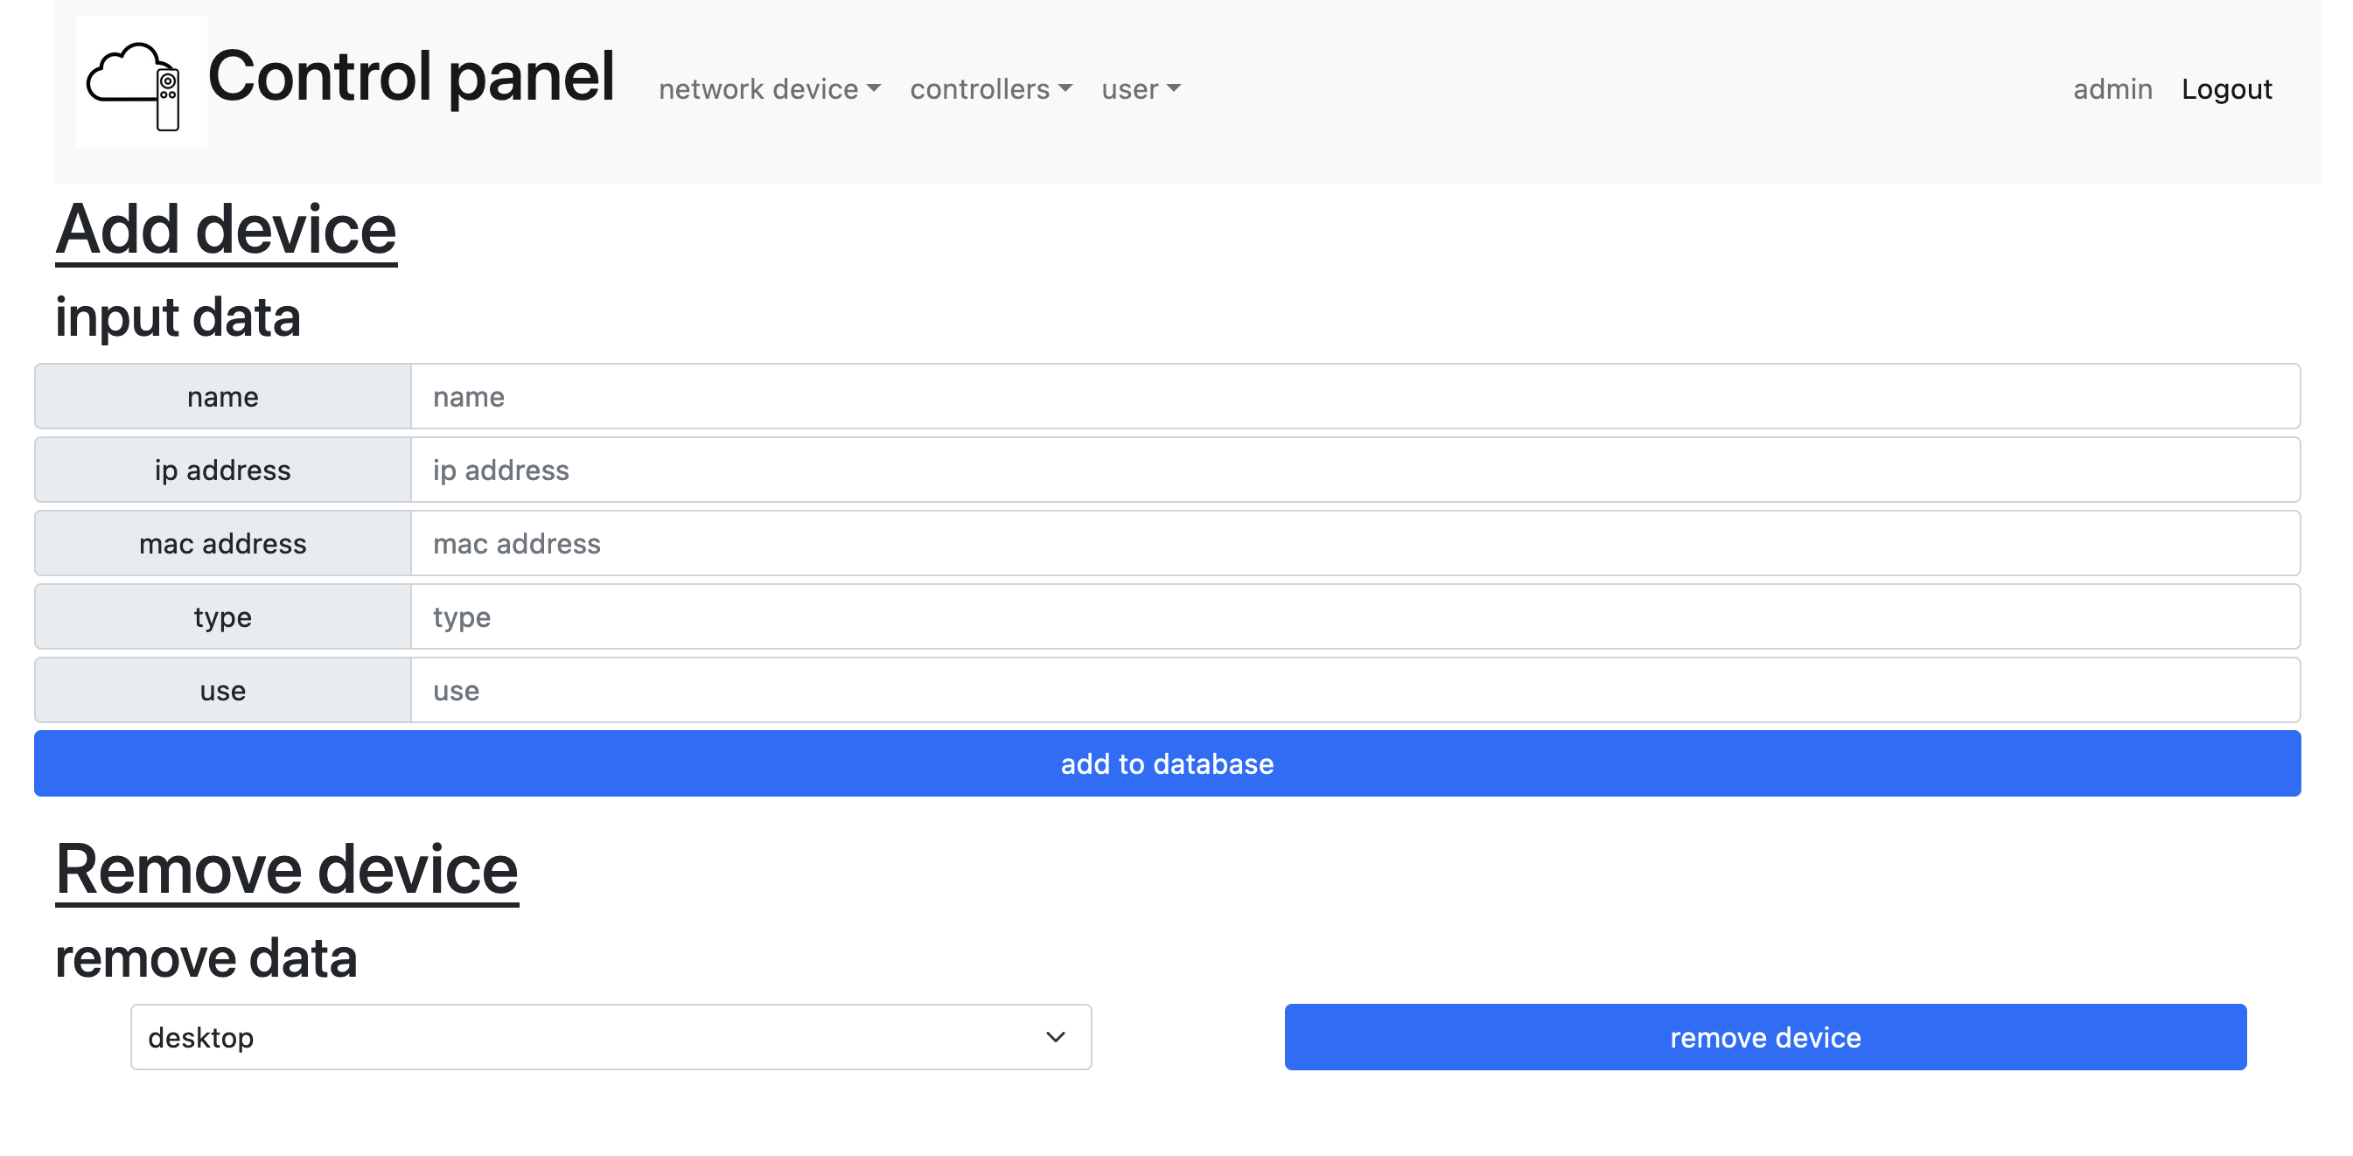
Task: Click the ip address field label
Action: (223, 470)
